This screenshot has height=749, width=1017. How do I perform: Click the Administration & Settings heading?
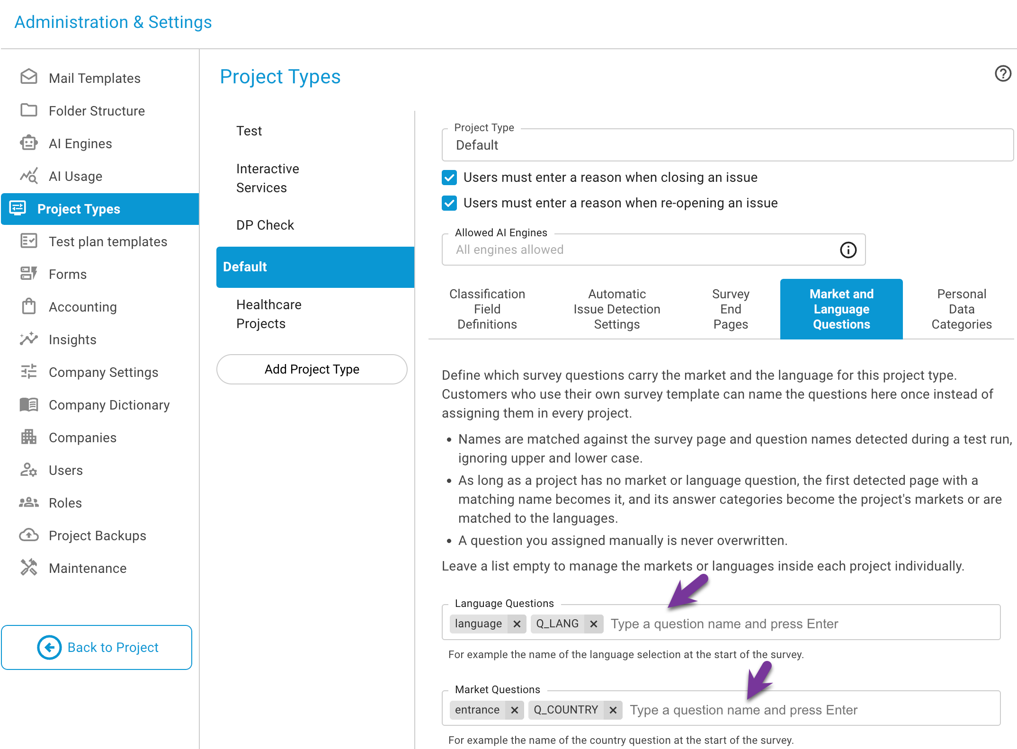(x=113, y=22)
